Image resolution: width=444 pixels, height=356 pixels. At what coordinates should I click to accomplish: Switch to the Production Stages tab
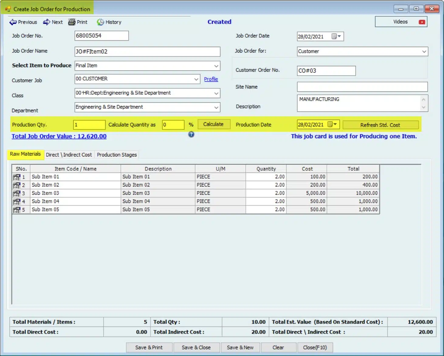117,155
